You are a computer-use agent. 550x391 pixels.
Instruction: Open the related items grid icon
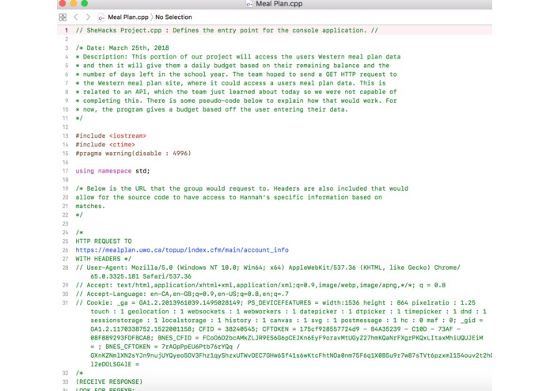(63, 17)
